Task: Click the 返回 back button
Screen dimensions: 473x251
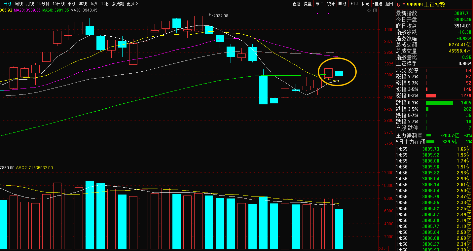Action: 389,4
